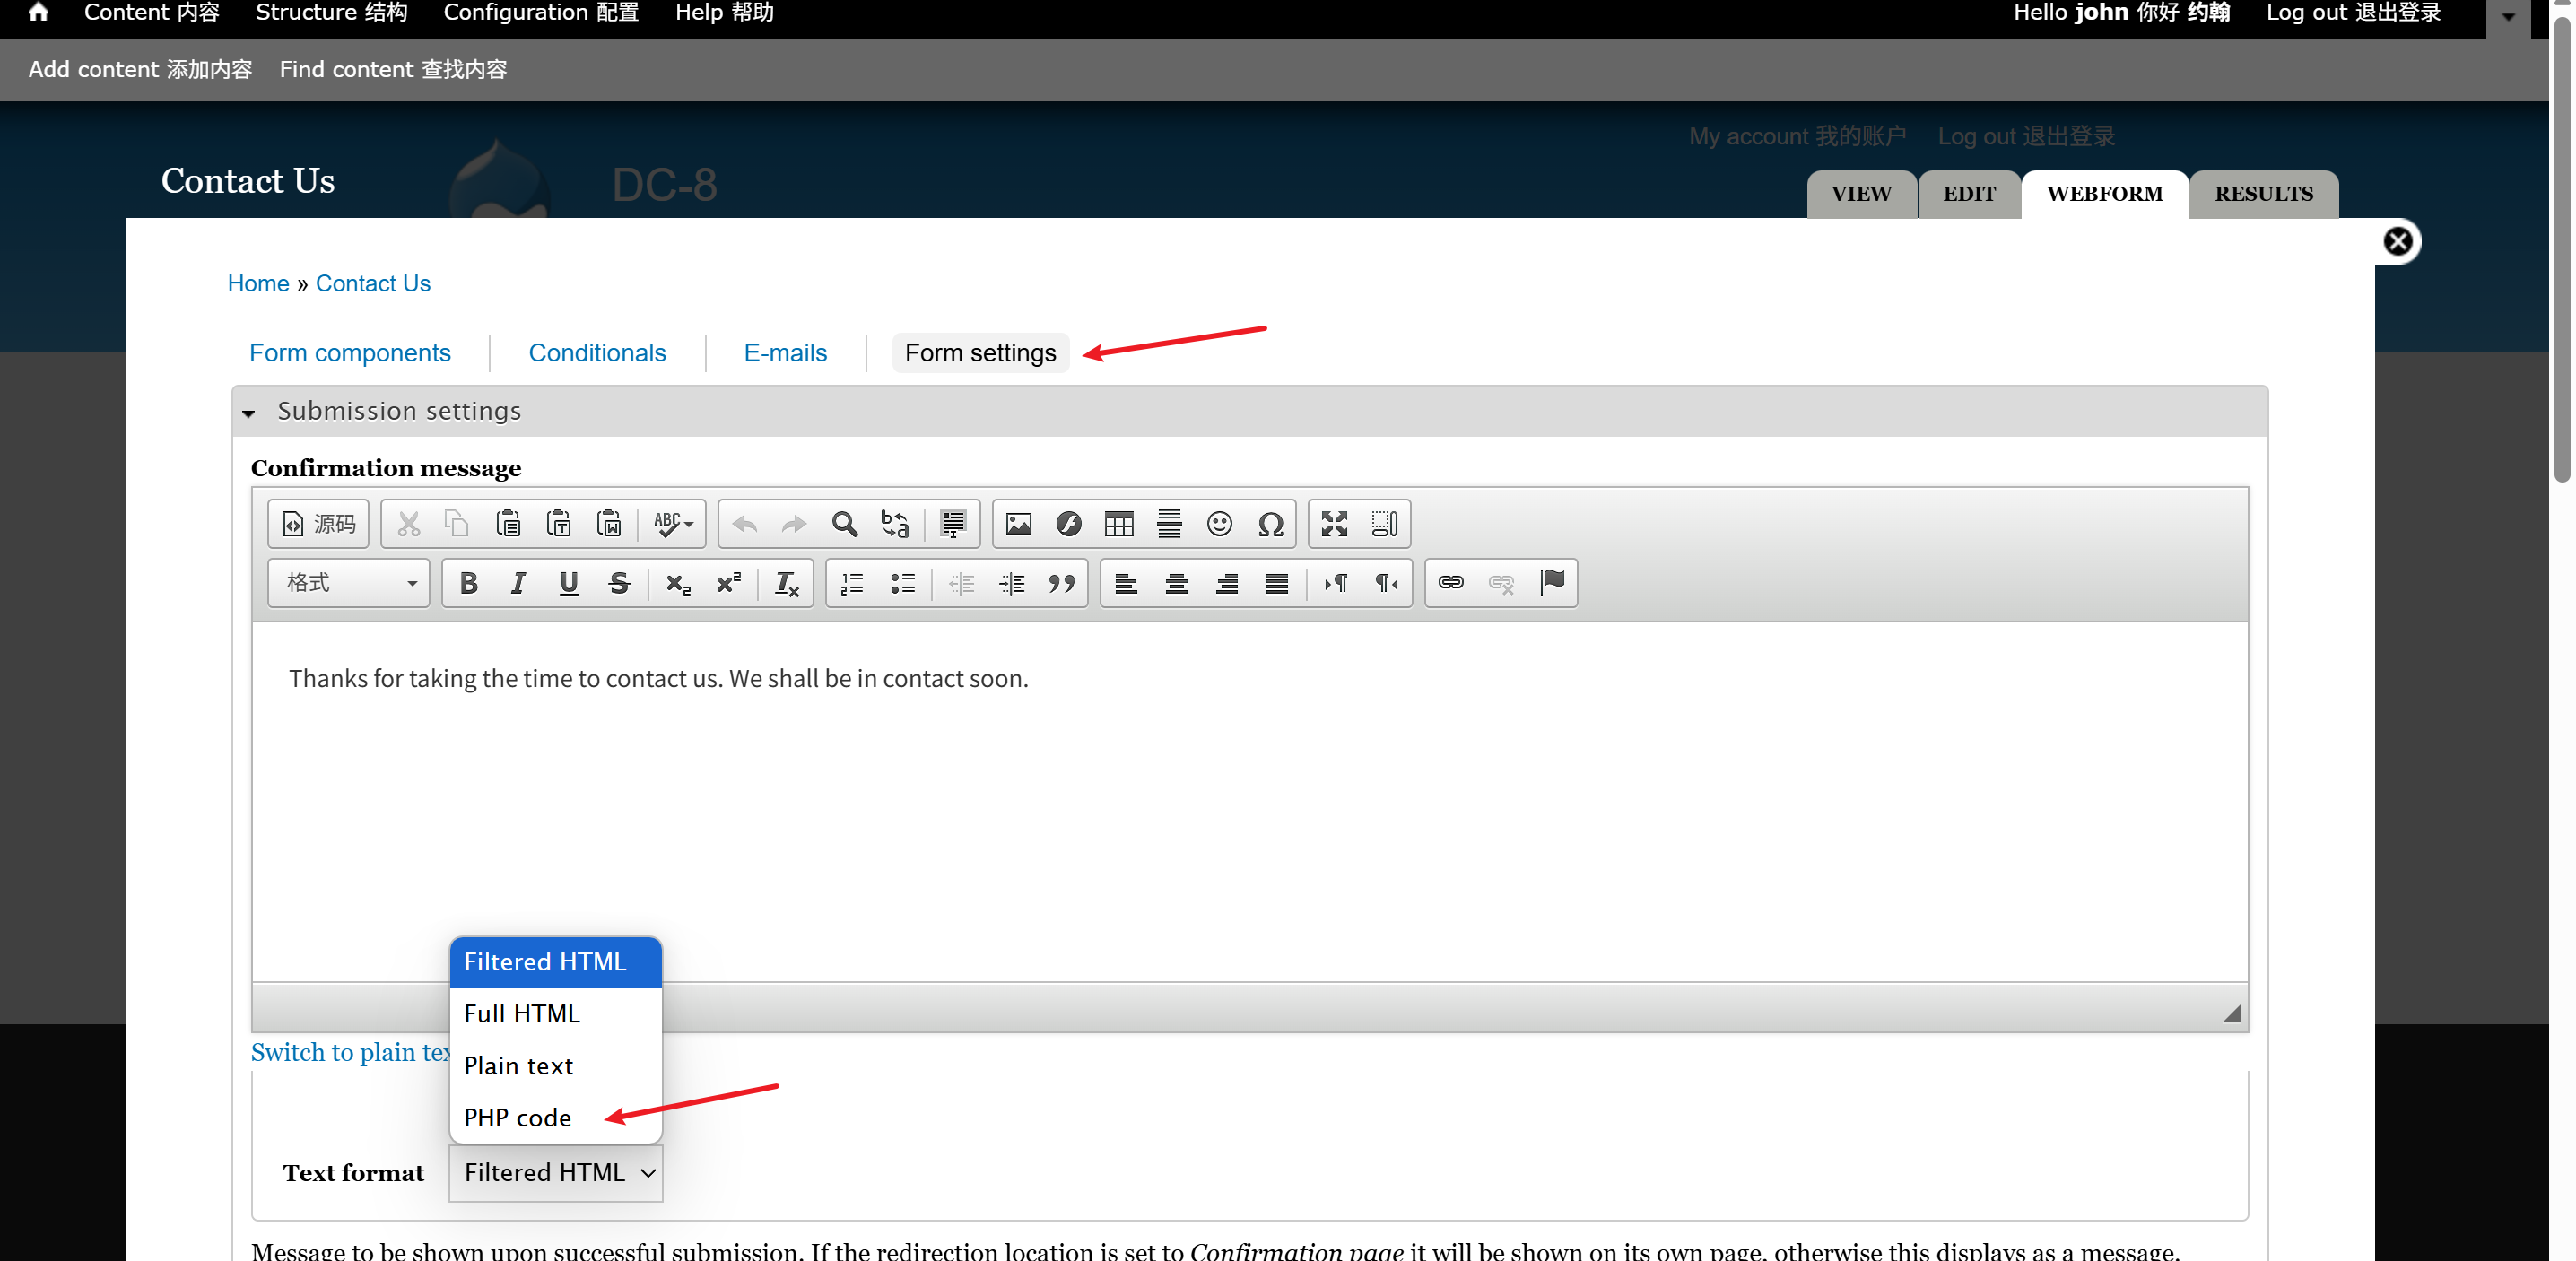Click the Bold formatting icon
Screen dimensions: 2576x1261
(468, 583)
